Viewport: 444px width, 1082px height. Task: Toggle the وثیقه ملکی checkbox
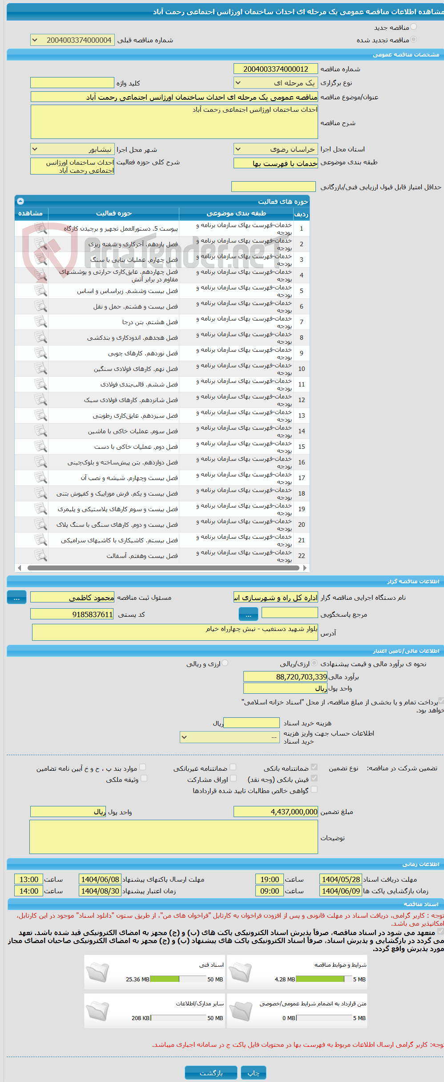tap(144, 778)
